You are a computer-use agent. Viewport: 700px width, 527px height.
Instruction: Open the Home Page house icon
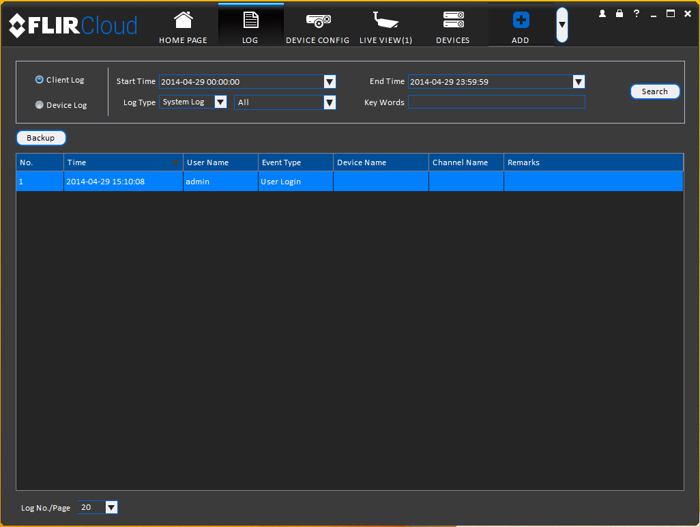point(183,20)
